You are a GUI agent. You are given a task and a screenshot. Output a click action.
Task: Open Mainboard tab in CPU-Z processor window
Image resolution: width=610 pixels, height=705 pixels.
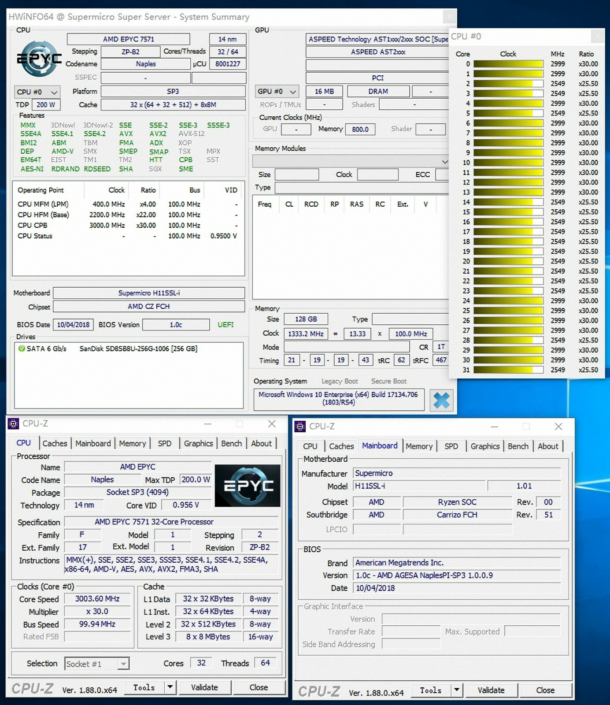pyautogui.click(x=93, y=443)
